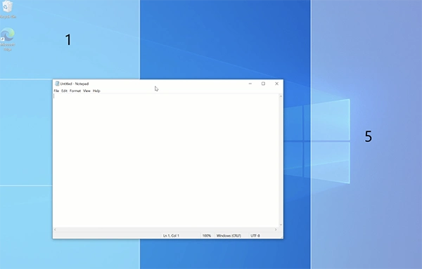Click the horizontal scrollbar right arrow

pos(276,230)
